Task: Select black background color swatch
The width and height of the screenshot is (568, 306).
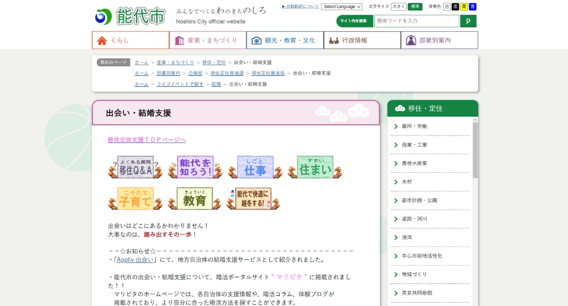Action: (x=456, y=6)
